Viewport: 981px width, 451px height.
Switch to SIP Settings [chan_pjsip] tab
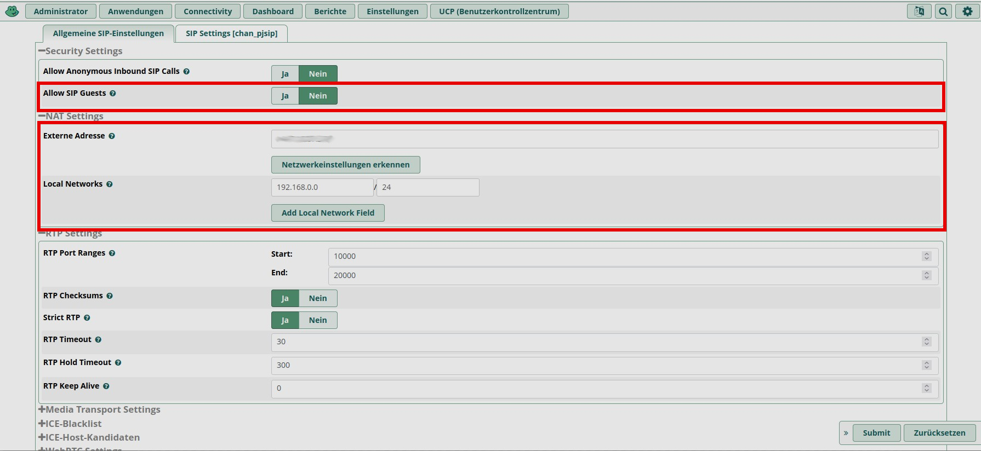click(231, 33)
